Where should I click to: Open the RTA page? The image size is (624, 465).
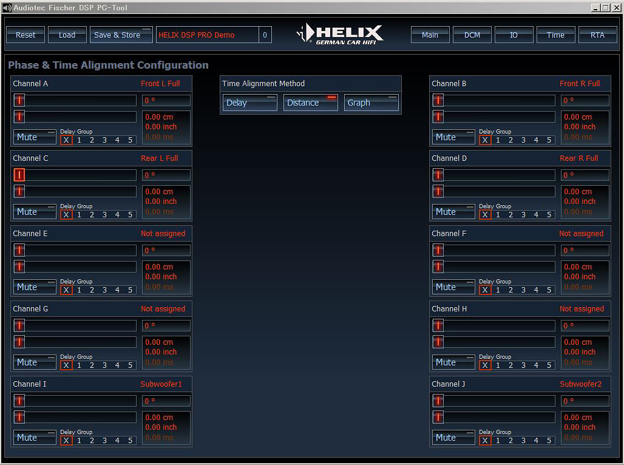click(597, 35)
